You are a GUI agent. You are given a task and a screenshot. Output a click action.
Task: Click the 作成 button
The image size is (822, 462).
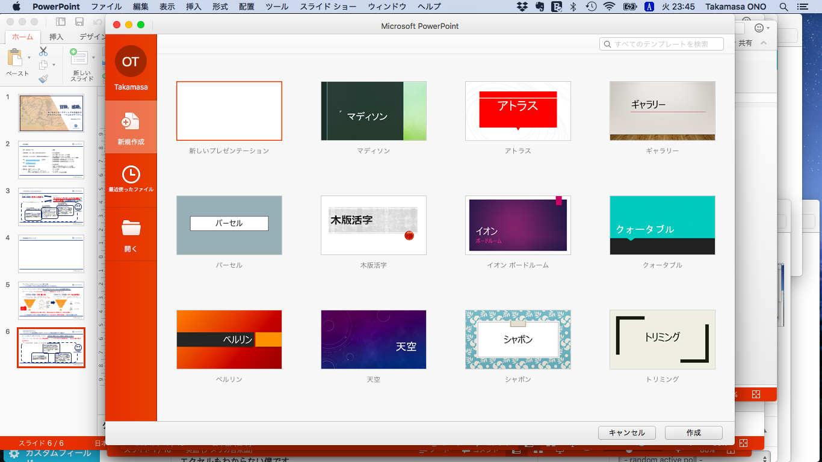point(693,433)
